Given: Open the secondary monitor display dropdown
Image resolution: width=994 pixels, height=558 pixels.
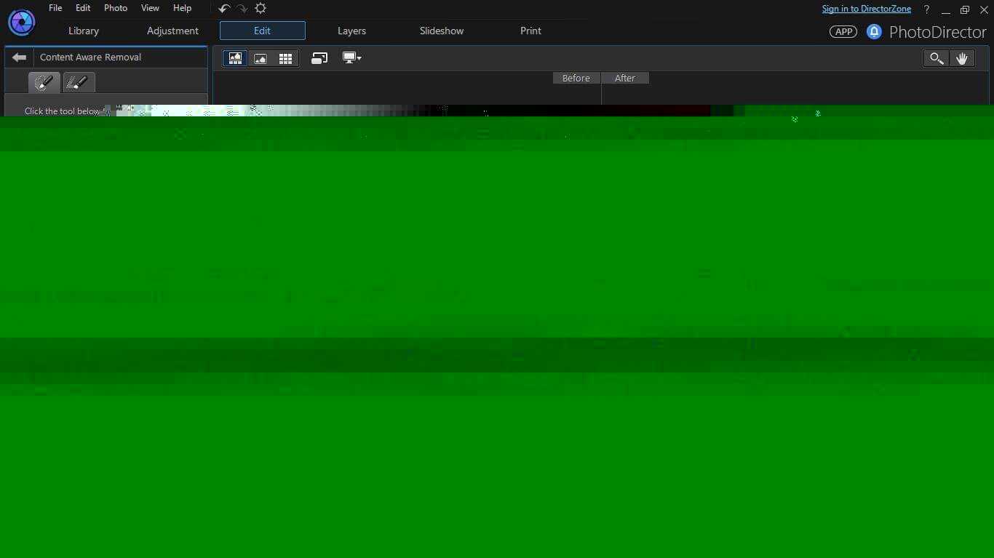Looking at the screenshot, I should (351, 58).
